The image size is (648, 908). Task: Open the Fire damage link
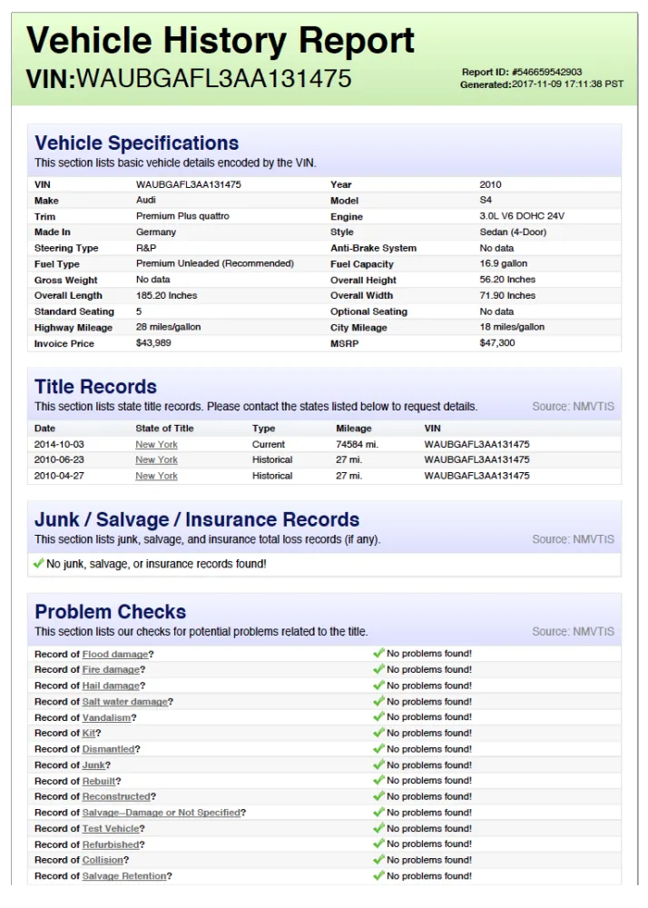111,669
